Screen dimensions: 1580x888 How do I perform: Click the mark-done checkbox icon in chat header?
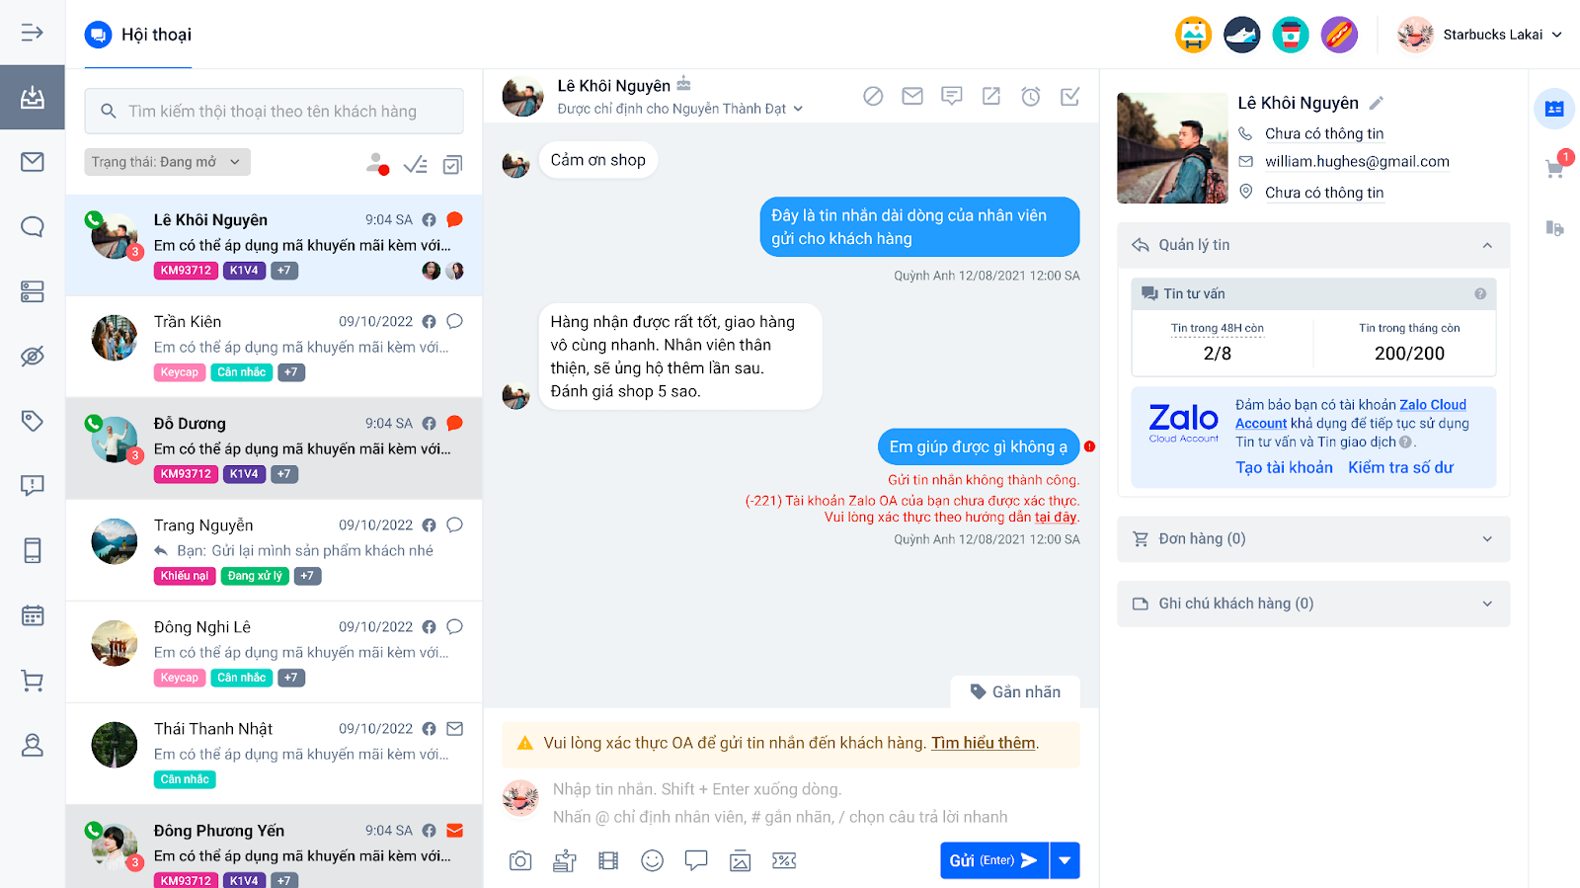click(1069, 96)
